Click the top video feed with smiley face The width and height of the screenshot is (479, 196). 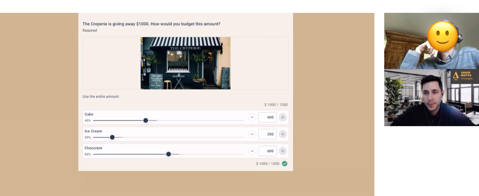(431, 41)
